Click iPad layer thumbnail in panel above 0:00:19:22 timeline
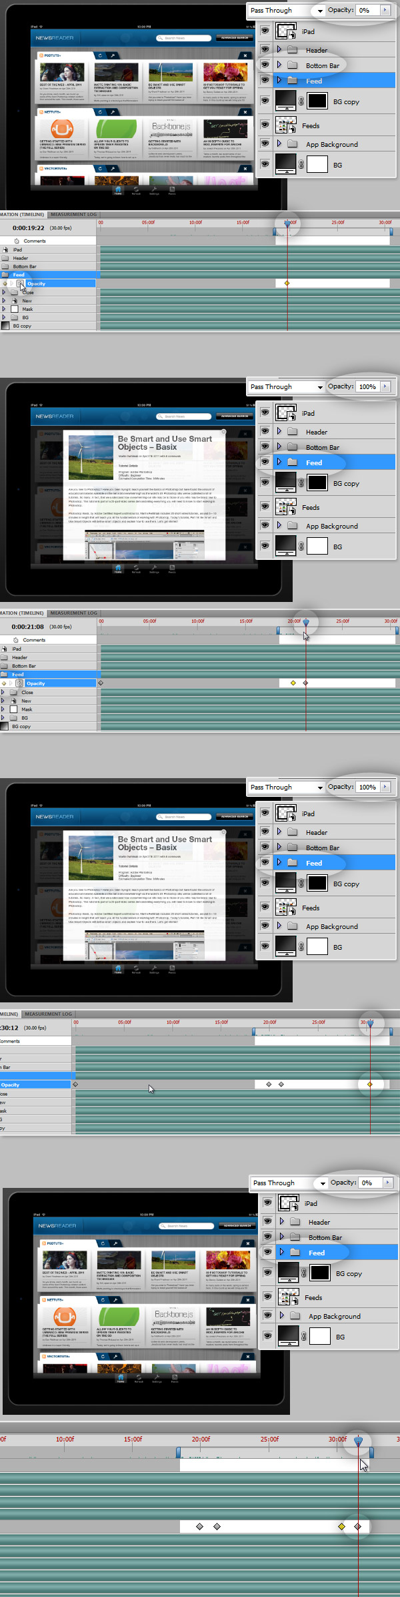The image size is (400, 1597). click(287, 31)
